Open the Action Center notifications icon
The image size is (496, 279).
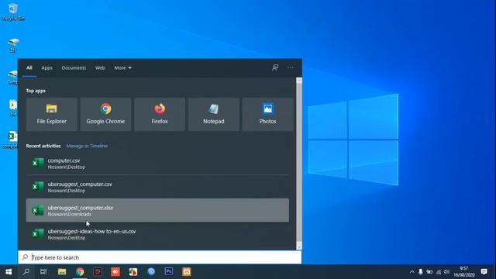click(x=484, y=272)
